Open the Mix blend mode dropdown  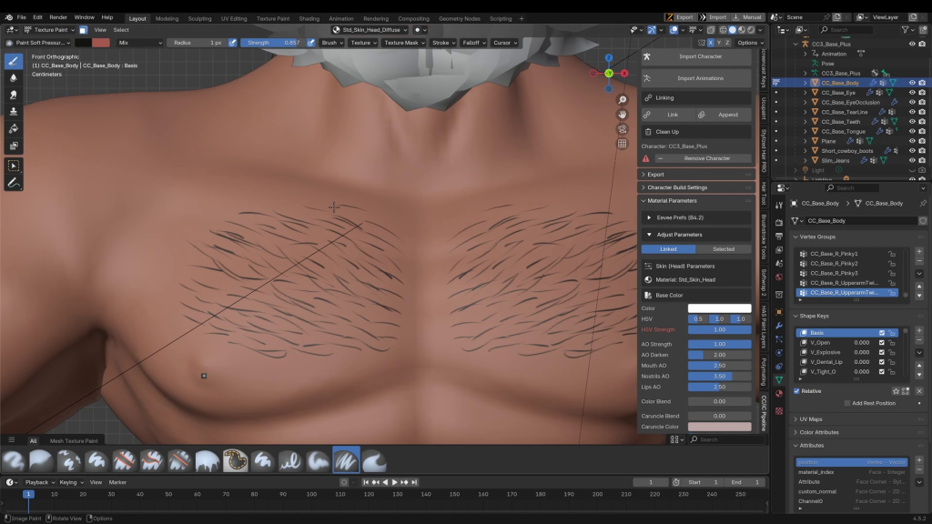pos(138,43)
